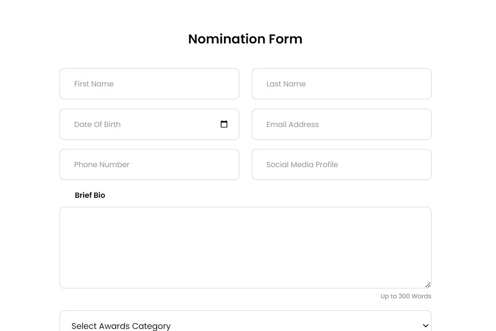The image size is (496, 331).
Task: Click the Email Address text box
Action: (341, 124)
